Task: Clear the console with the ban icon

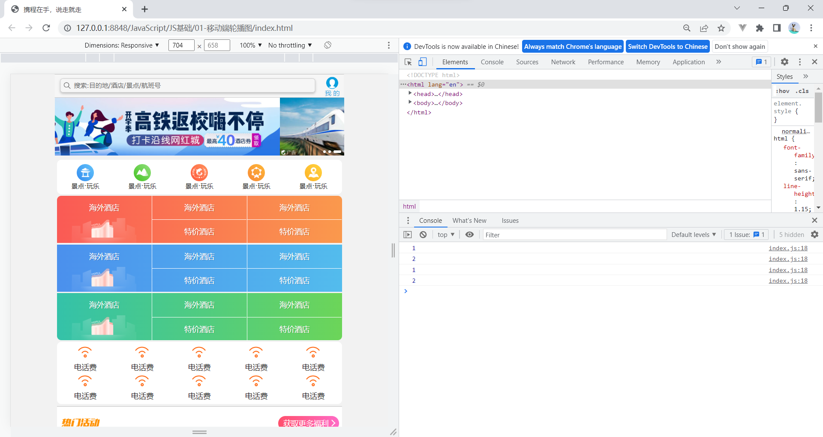Action: [423, 234]
